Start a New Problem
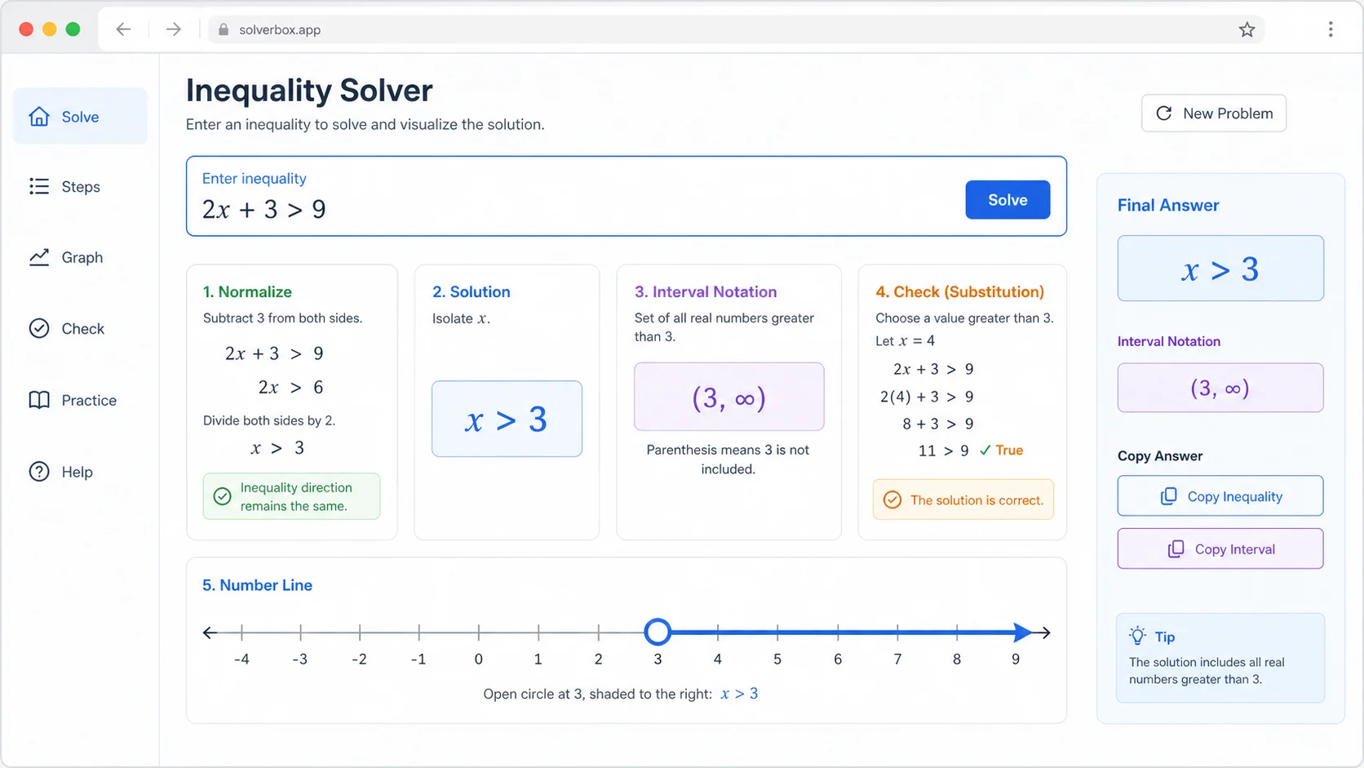This screenshot has width=1364, height=768. (1214, 113)
